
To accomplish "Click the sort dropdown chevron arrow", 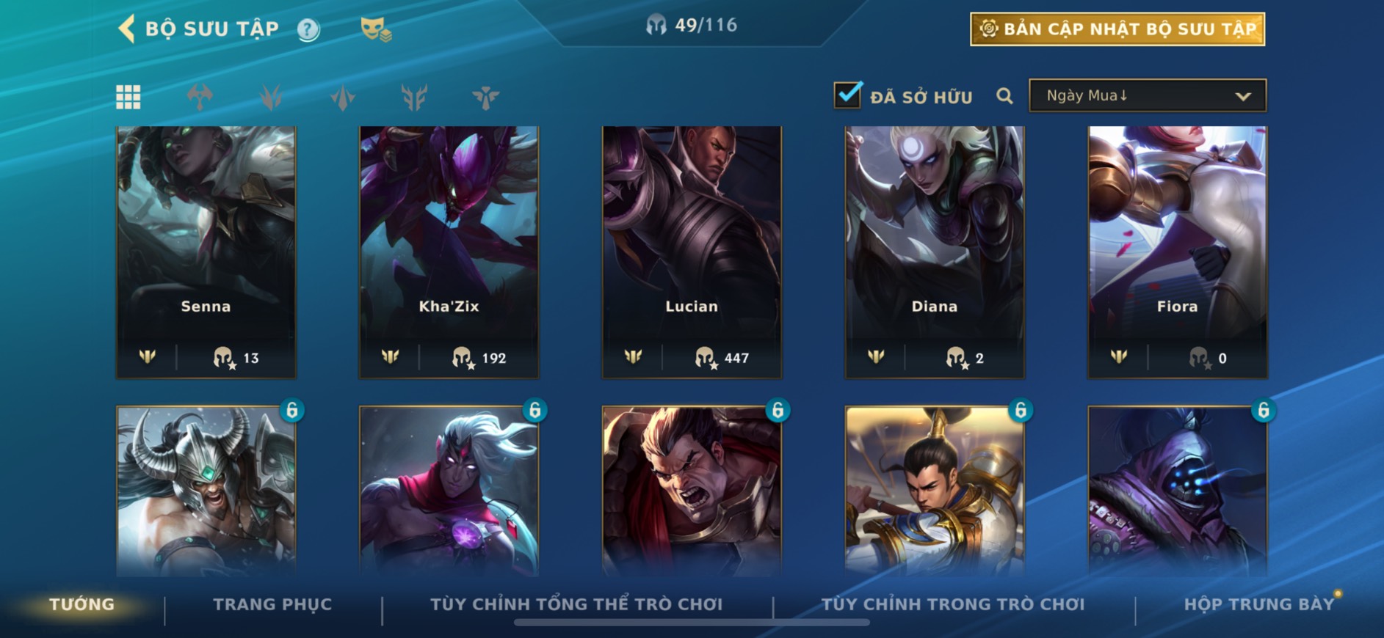I will [x=1242, y=96].
